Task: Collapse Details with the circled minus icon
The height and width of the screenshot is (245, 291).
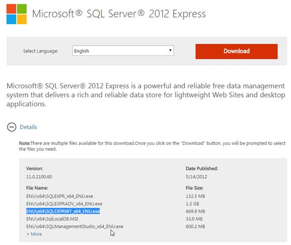Action: [x=12, y=127]
